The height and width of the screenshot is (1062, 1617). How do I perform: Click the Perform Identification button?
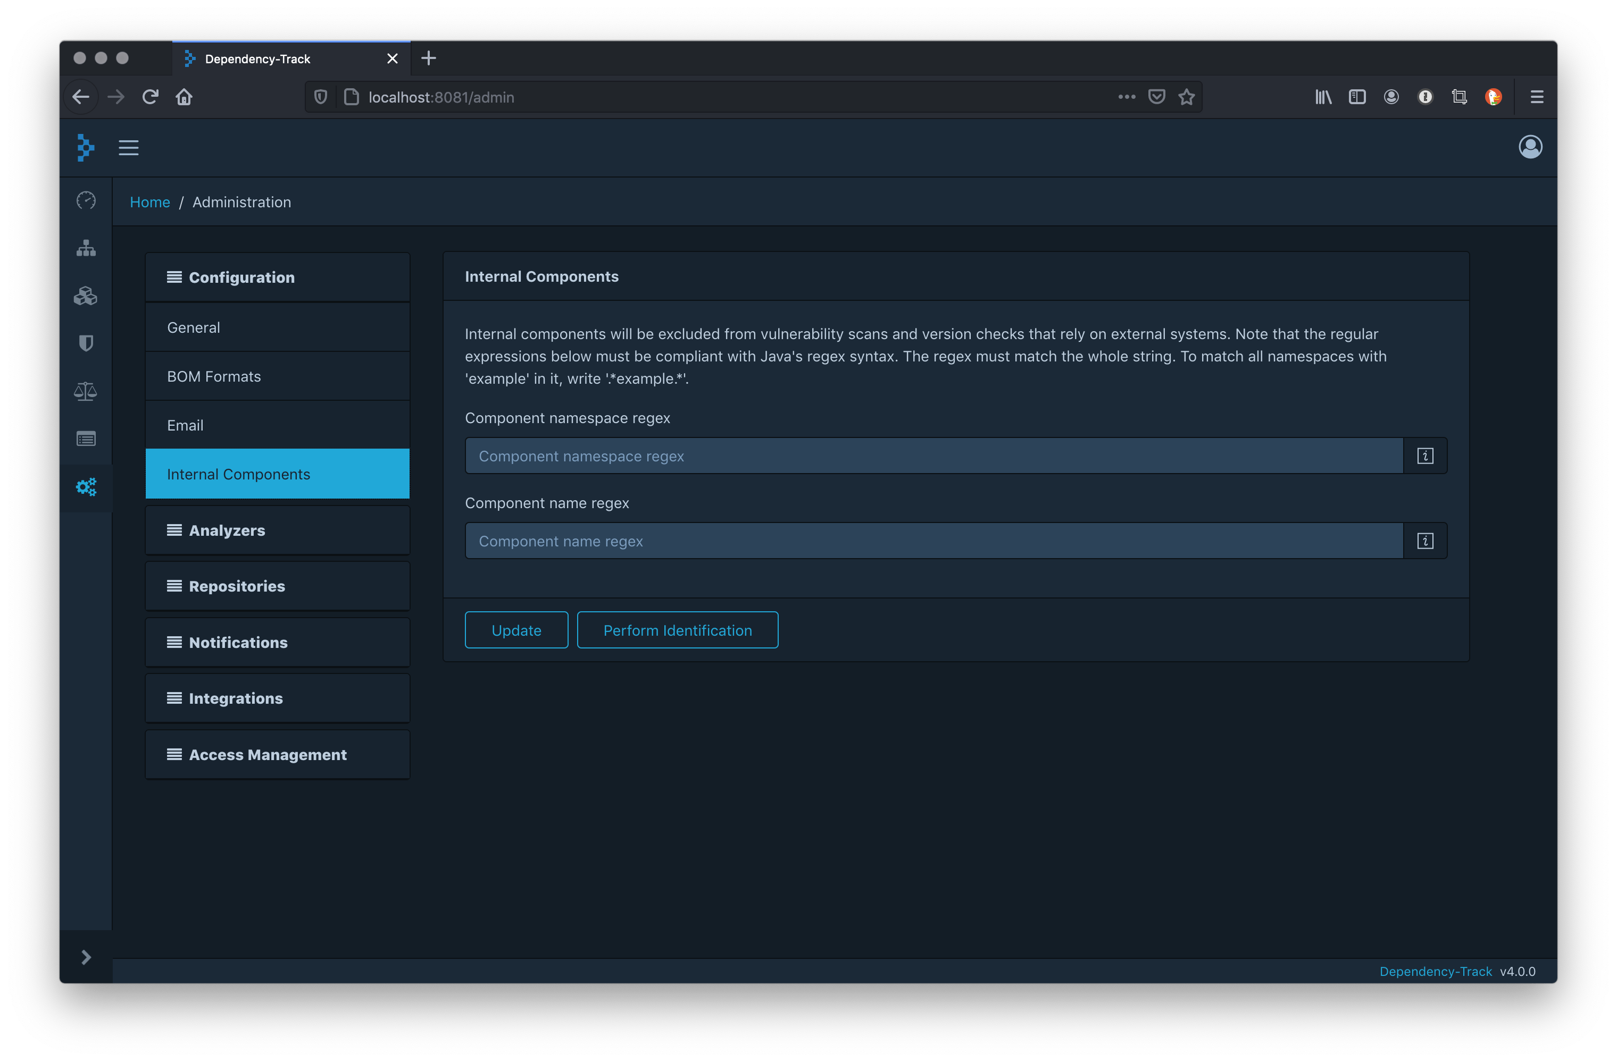[x=677, y=630]
